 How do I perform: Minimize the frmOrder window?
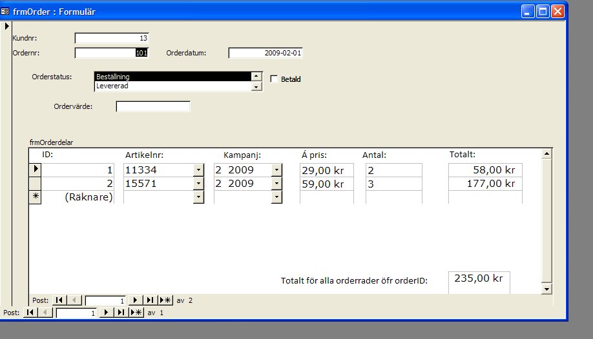coord(528,12)
